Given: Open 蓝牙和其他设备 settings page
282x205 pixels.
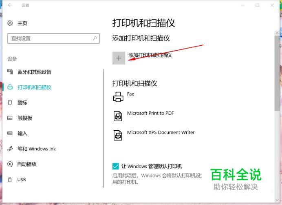Looking at the screenshot, I should tap(34, 72).
